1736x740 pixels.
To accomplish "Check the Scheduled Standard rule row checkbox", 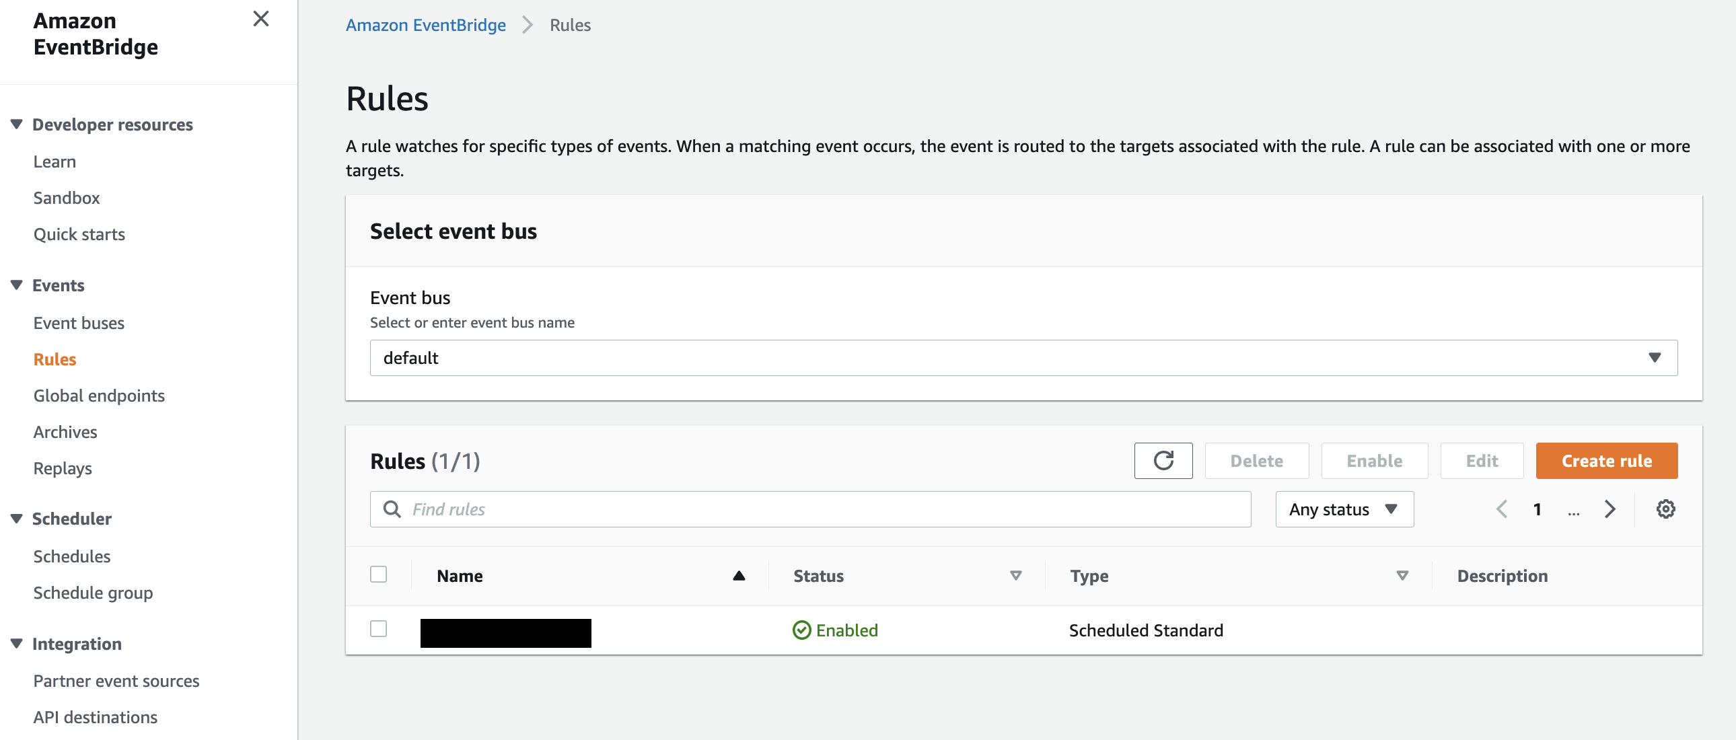I will click(x=378, y=629).
